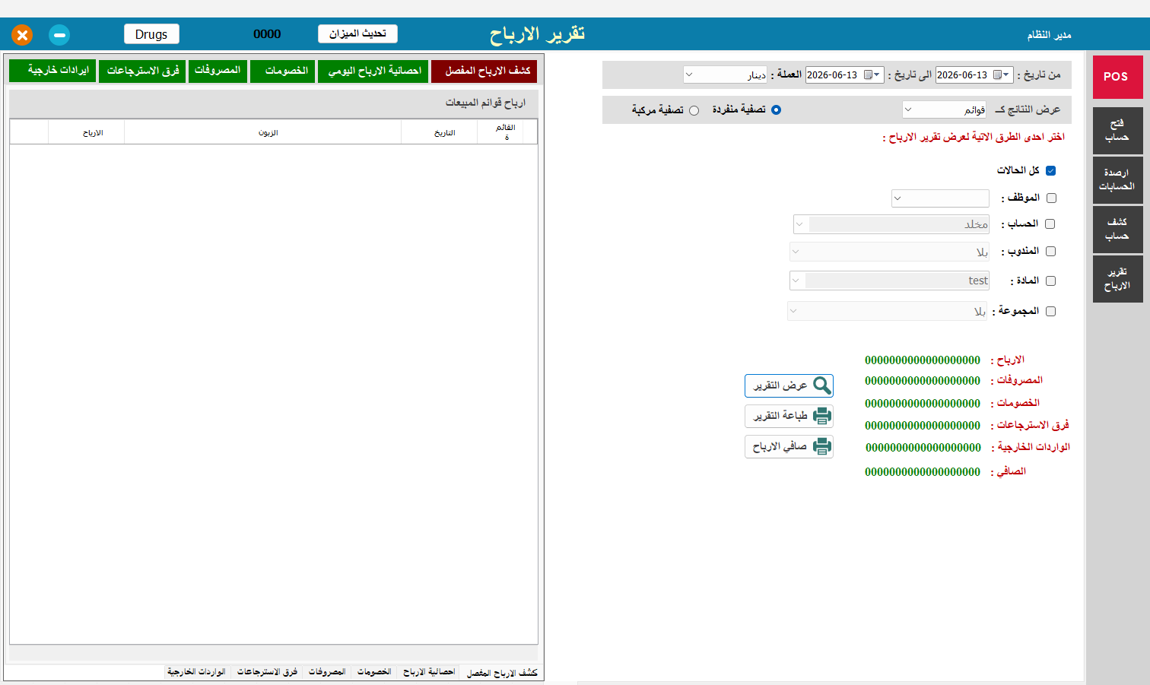Screen dimensions: 1150x685
Task: Open calendar icon in الى تاريخ field
Action: pyautogui.click(x=868, y=75)
